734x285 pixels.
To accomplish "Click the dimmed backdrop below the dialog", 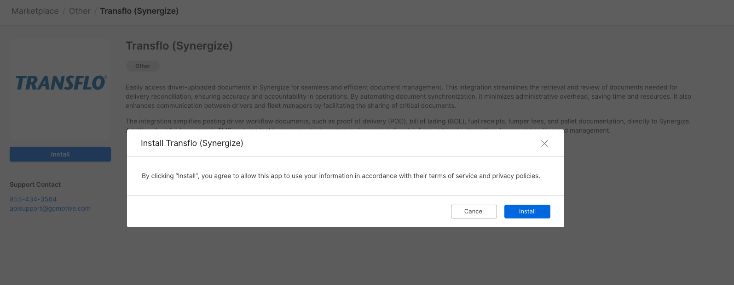I will 345,257.
